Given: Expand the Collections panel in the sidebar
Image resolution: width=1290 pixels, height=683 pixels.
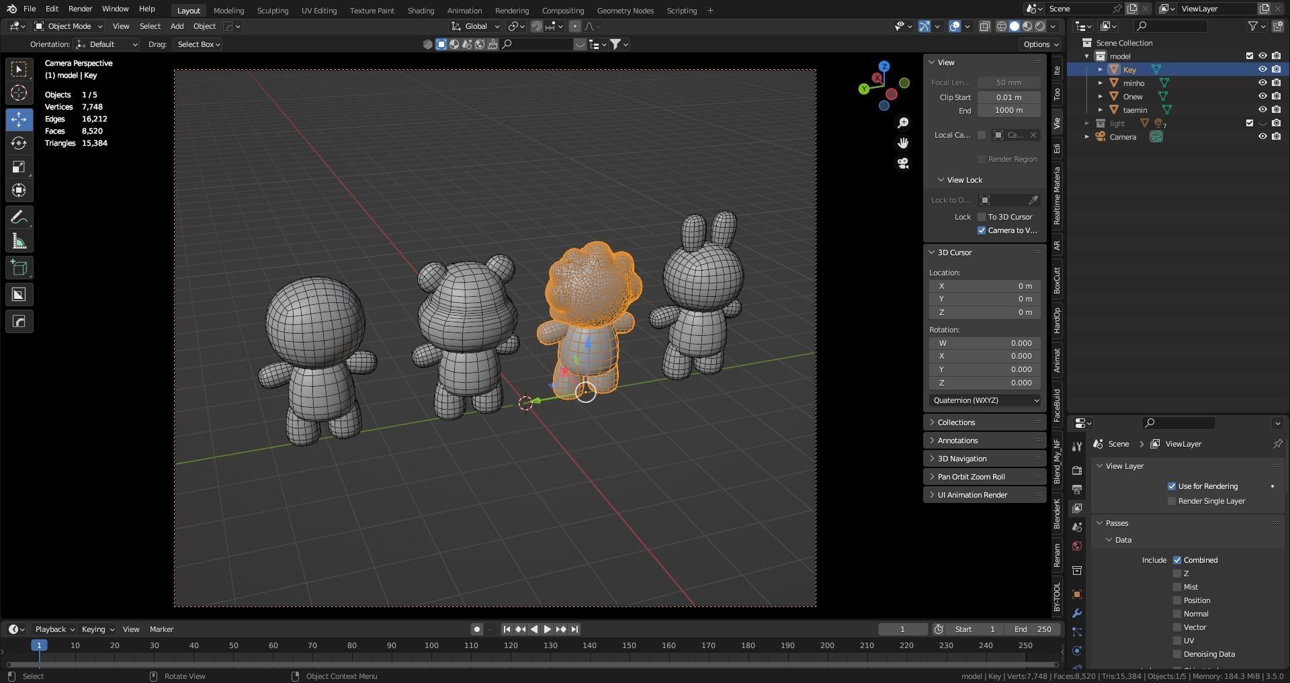Looking at the screenshot, I should tap(956, 422).
